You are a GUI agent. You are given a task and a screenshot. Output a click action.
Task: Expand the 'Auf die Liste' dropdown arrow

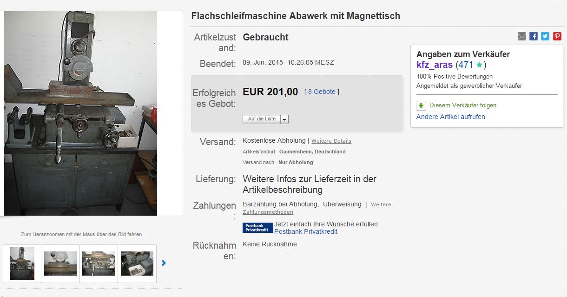[x=284, y=119]
